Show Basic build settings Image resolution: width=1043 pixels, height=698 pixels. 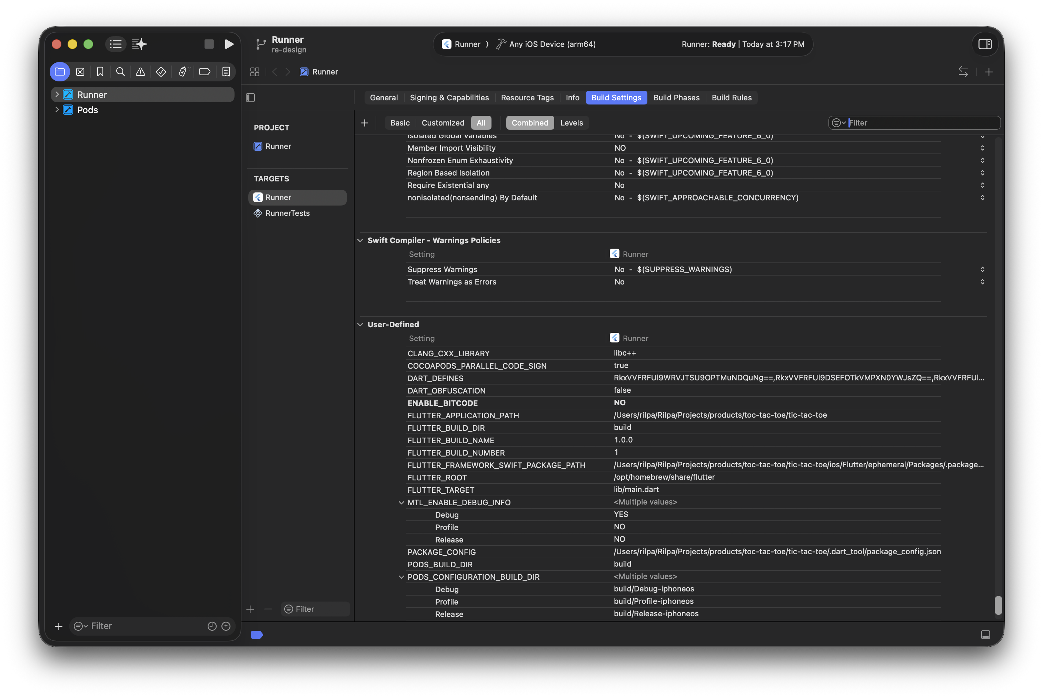point(399,123)
